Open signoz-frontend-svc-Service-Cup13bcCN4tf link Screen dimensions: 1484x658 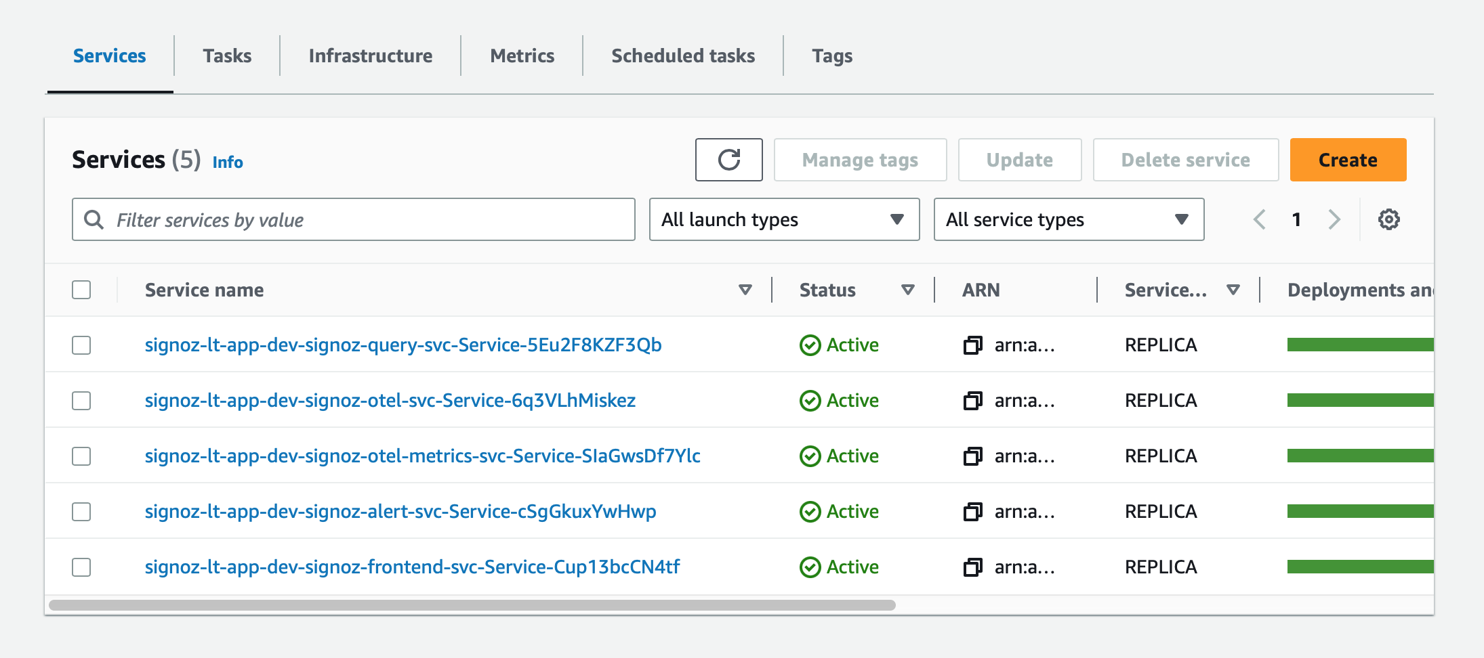(x=412, y=567)
